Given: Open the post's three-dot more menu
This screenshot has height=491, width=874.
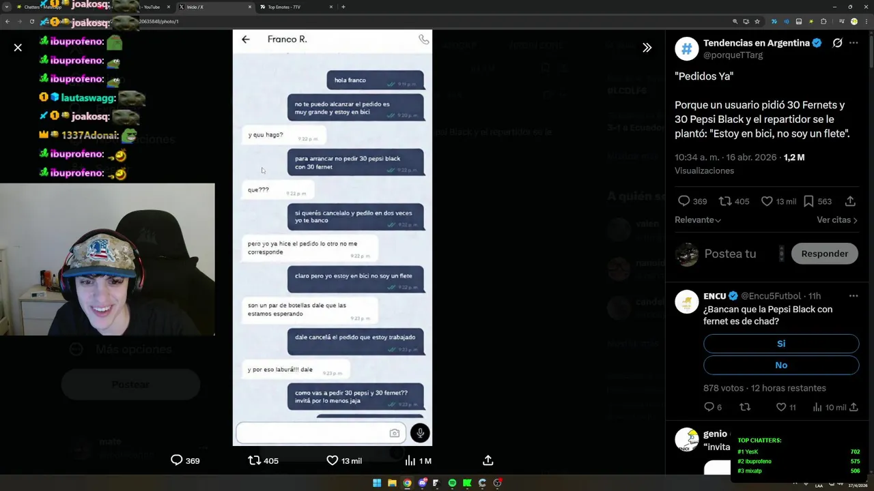Looking at the screenshot, I should pyautogui.click(x=854, y=43).
